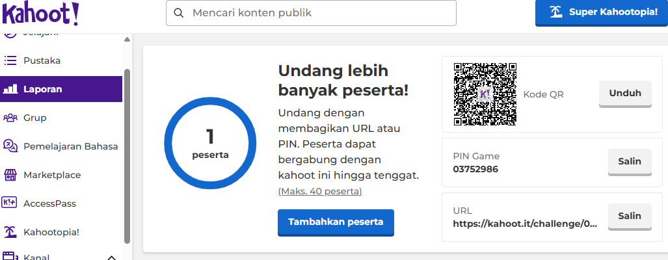668x260 pixels.
Task: Open the Maks. 40 peserta link
Action: pyautogui.click(x=319, y=191)
